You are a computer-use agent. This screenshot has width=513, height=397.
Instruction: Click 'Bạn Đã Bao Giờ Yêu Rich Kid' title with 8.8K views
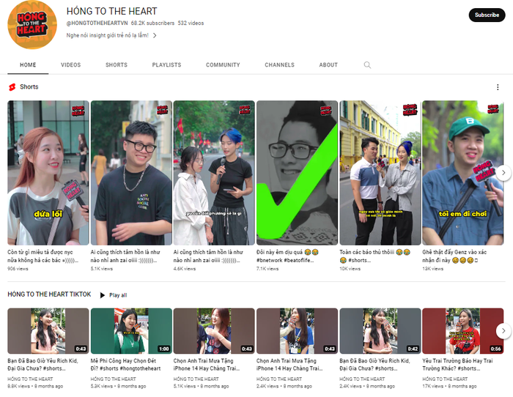pyautogui.click(x=43, y=365)
